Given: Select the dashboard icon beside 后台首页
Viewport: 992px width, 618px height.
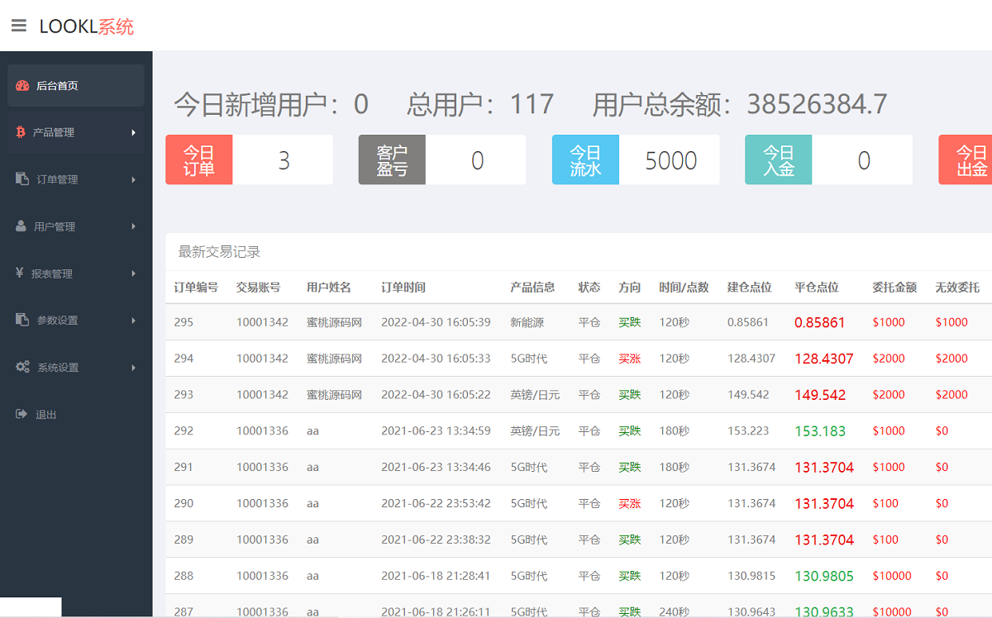Looking at the screenshot, I should tap(23, 85).
